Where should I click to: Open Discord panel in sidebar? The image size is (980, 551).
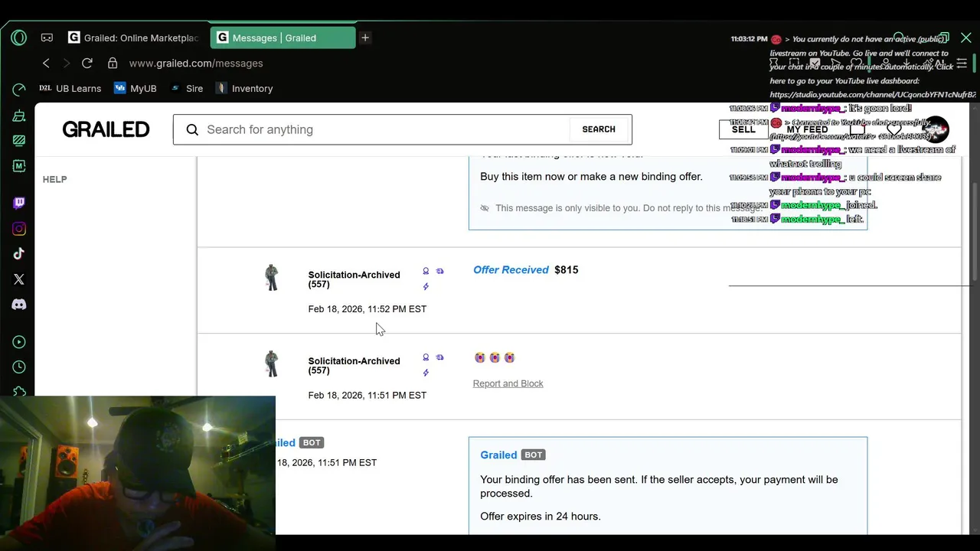coord(19,305)
